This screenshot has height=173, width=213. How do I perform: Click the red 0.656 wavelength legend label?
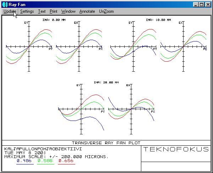[65, 161]
